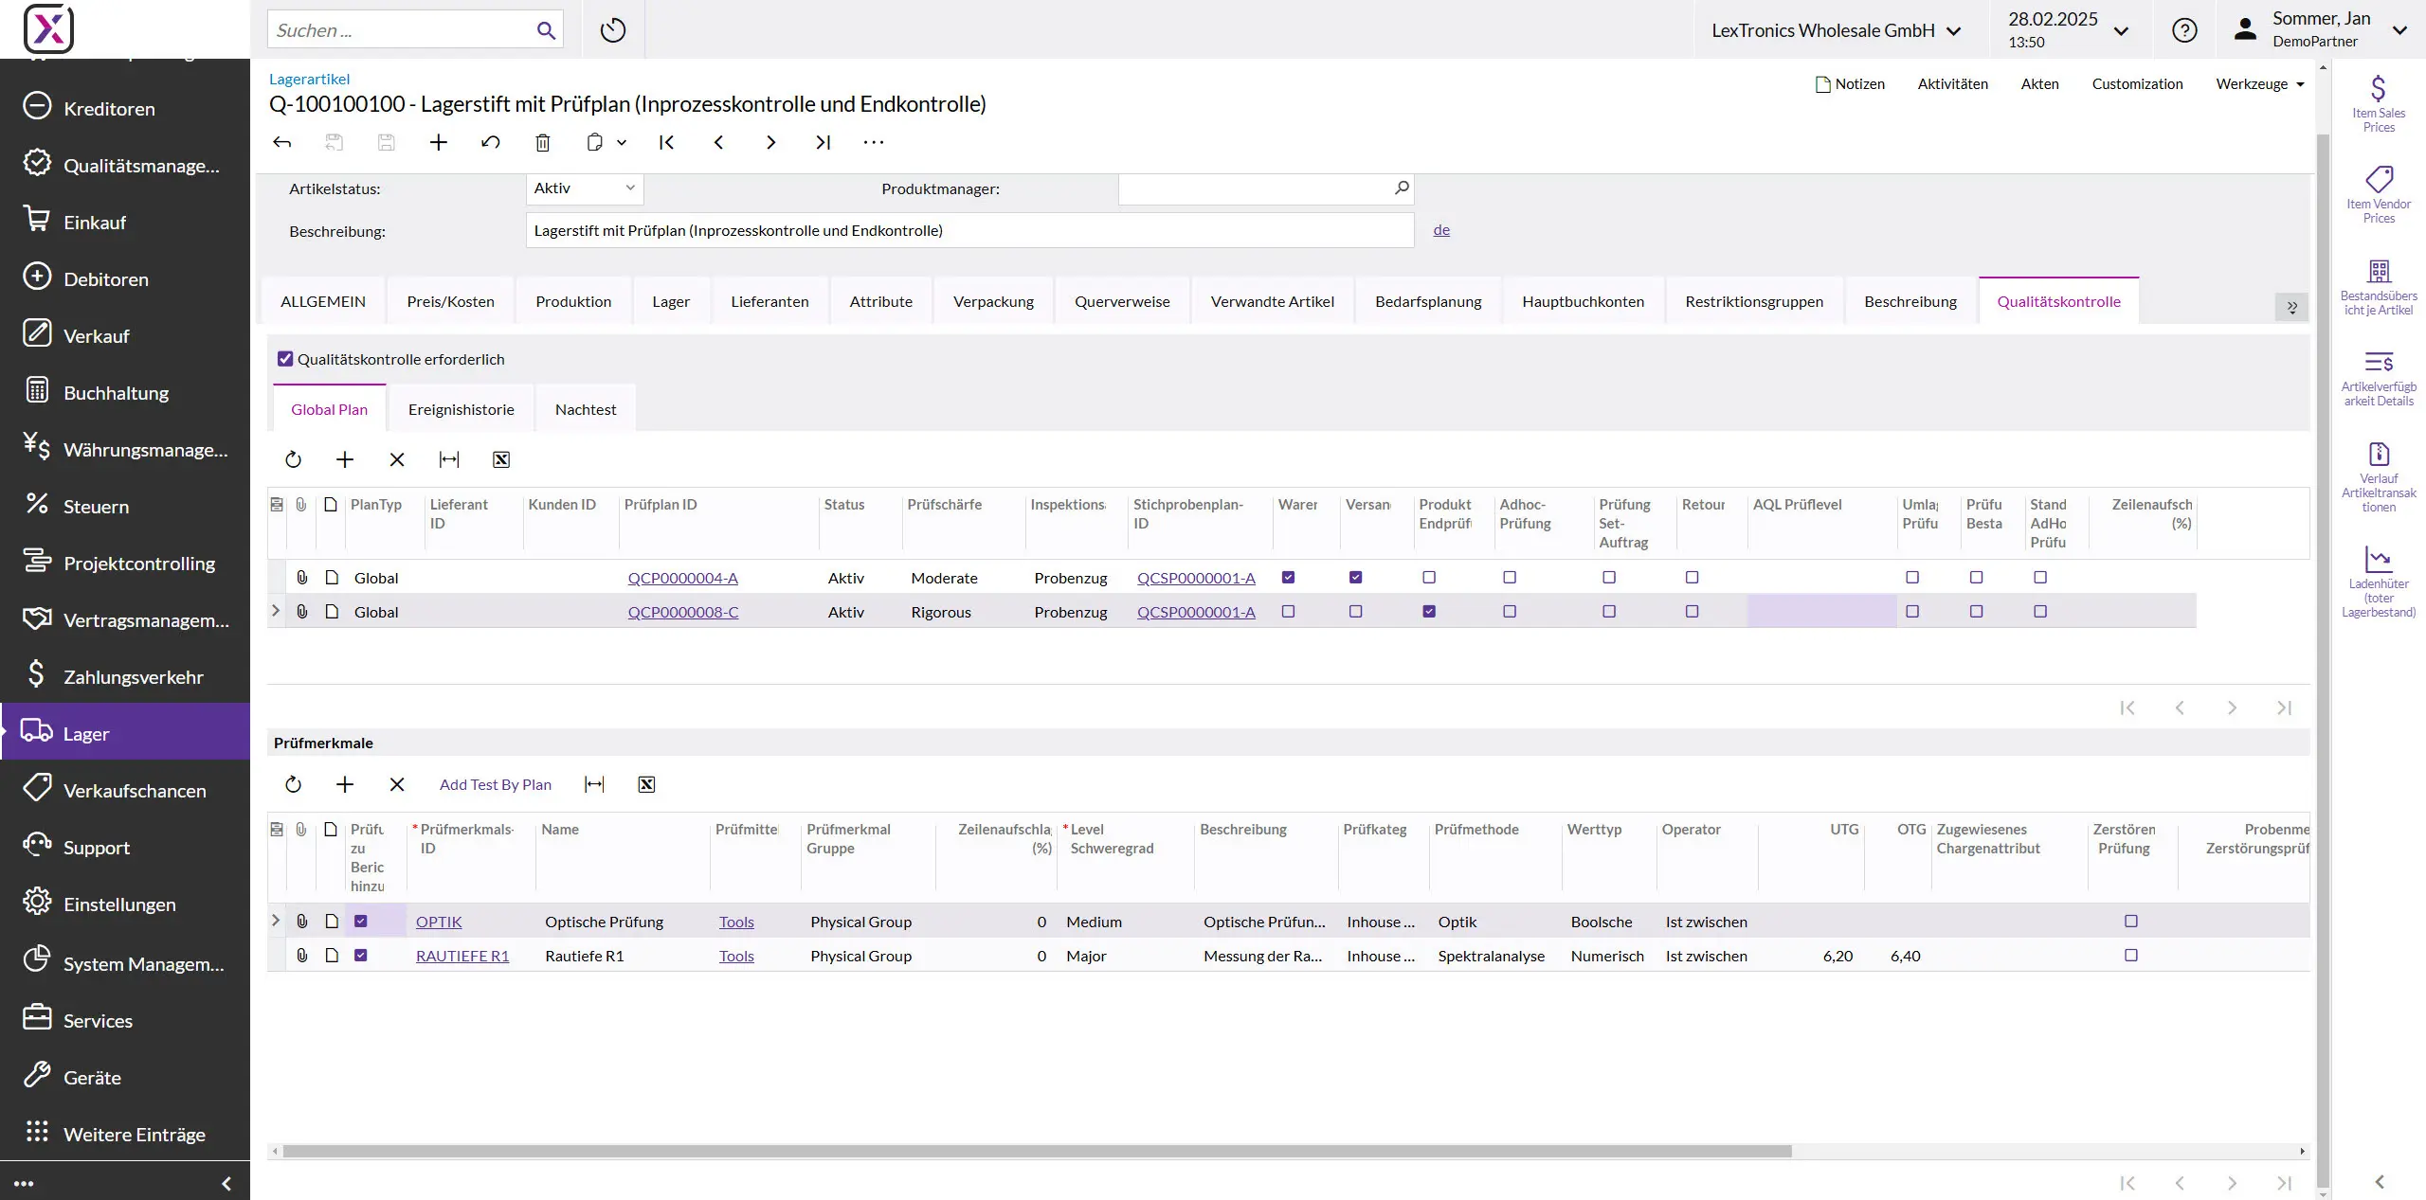
Task: Toggle Produkt Endprüfung checkbox for QCP0000008-C
Action: pyautogui.click(x=1429, y=612)
